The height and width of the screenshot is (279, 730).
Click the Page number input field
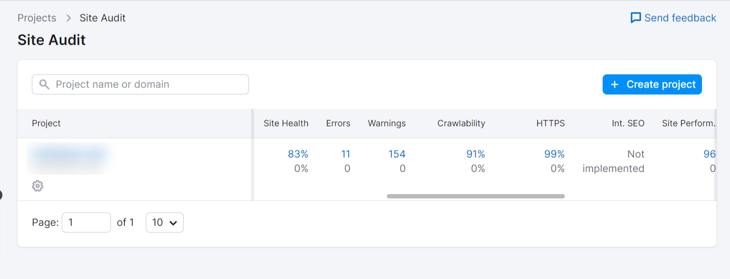(86, 223)
